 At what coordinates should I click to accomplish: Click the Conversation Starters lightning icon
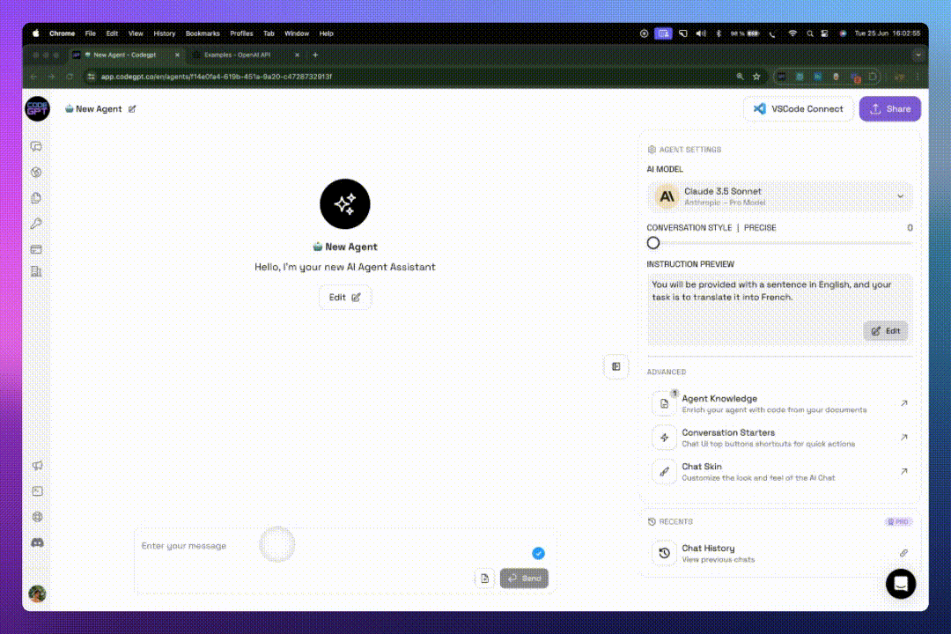pos(664,438)
